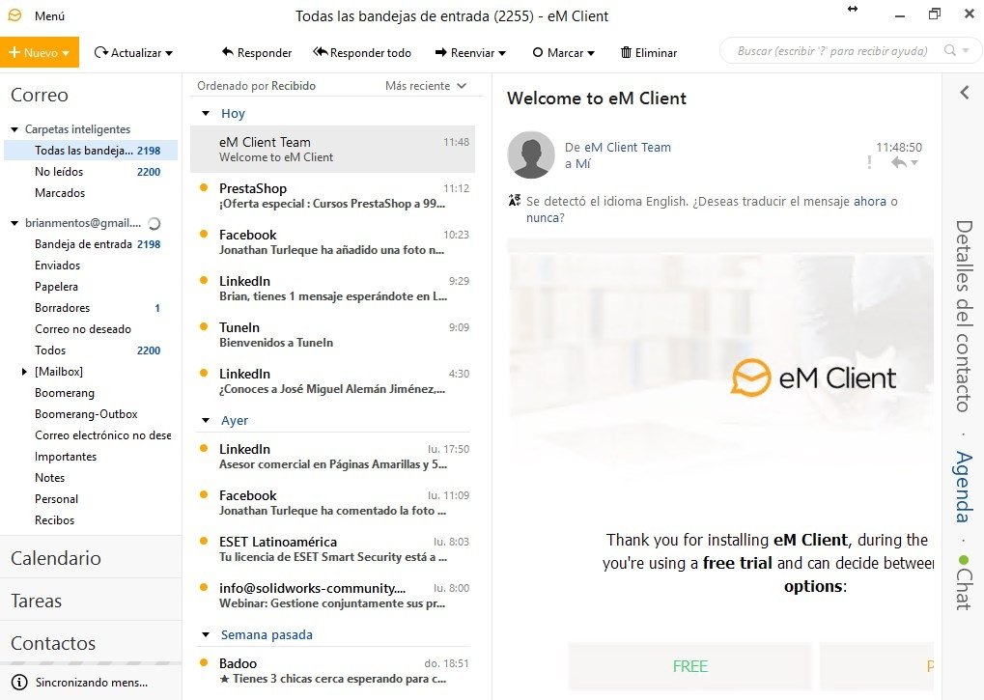The image size is (984, 700).
Task: Open the Más reciente order dropdown
Action: tap(426, 86)
